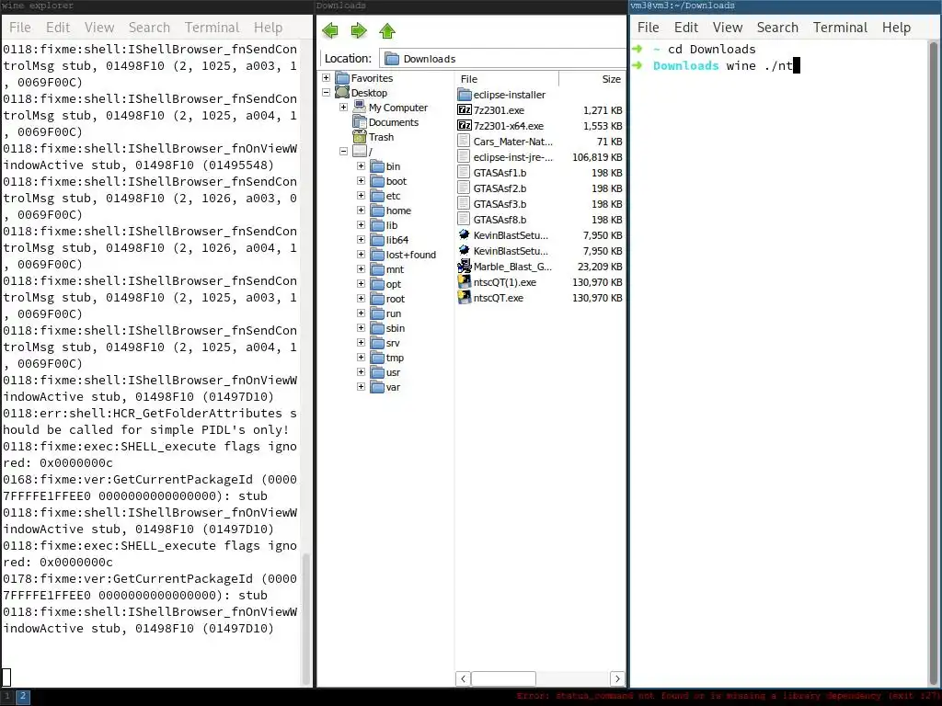The image size is (942, 706).
Task: Click the green back arrow in the Downloads window
Action: pyautogui.click(x=330, y=30)
